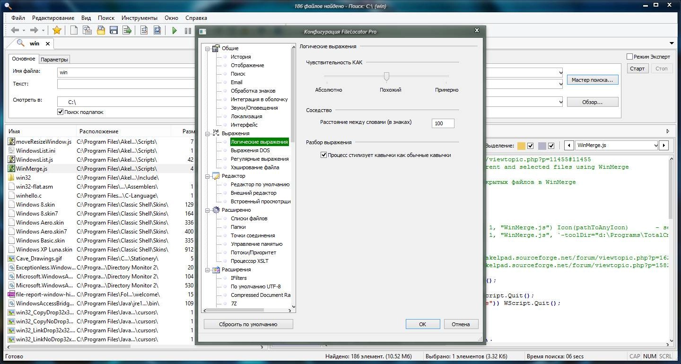Toggle the checkbox beside the yellow highlight swatch
This screenshot has width=681, height=364.
(x=531, y=146)
